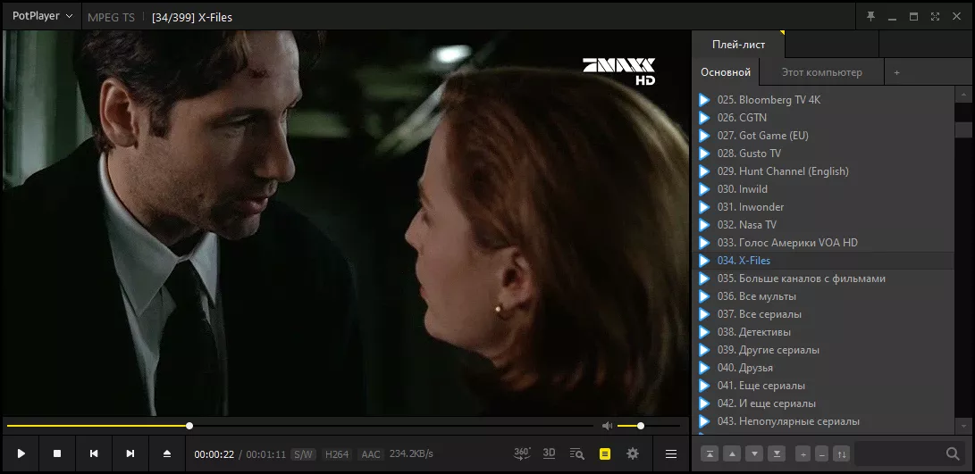Move selected item to bottom of playlist
The height and width of the screenshot is (474, 975).
(777, 454)
